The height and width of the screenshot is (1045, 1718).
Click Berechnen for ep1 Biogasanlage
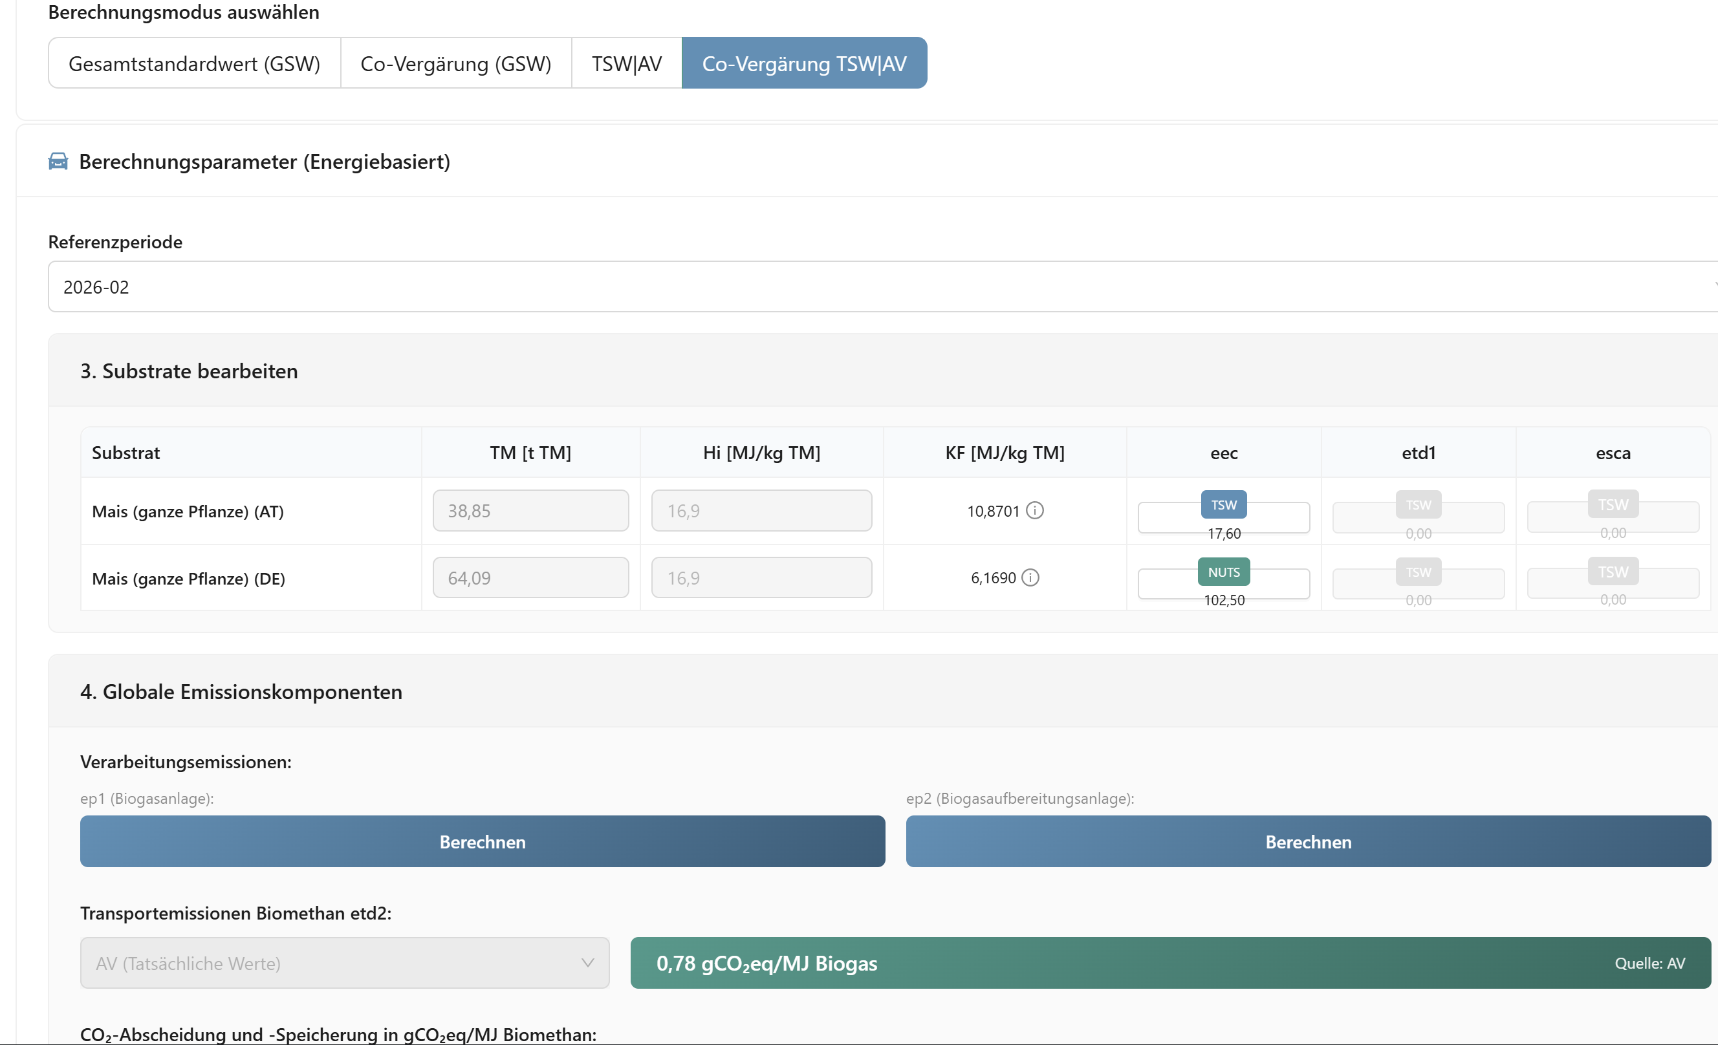click(x=483, y=841)
